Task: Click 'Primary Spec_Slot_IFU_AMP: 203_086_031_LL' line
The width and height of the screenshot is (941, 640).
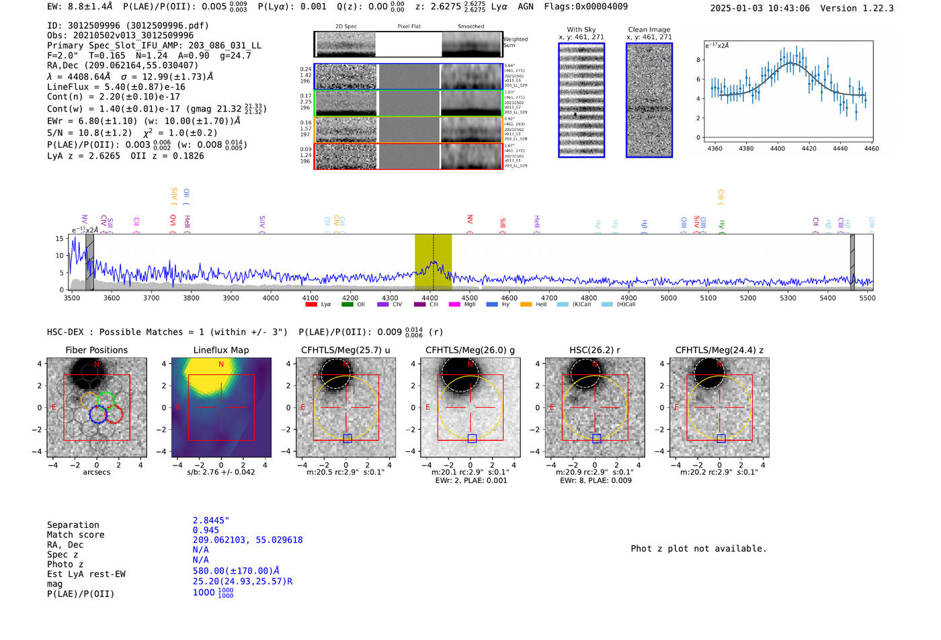Action: point(155,46)
